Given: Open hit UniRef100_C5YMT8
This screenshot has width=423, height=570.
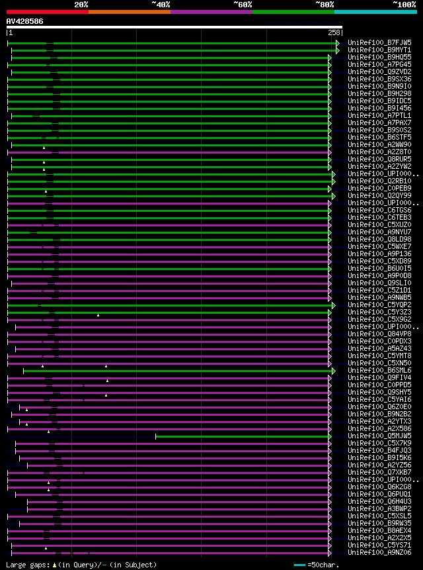Looking at the screenshot, I should [x=379, y=356].
